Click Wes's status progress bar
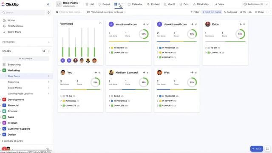Image resolution: width=272 pixels, height=153 pixels. 177,90
